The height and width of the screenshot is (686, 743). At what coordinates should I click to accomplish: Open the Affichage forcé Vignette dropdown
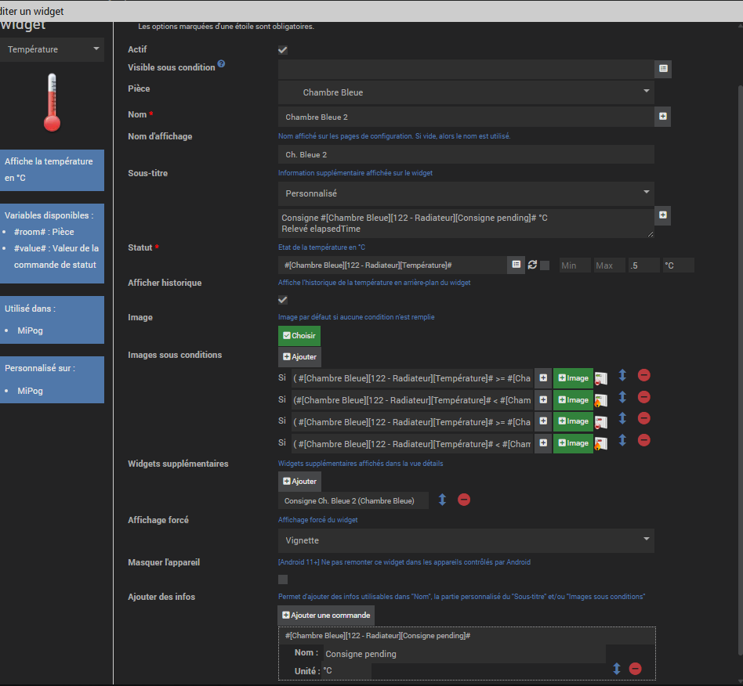466,540
